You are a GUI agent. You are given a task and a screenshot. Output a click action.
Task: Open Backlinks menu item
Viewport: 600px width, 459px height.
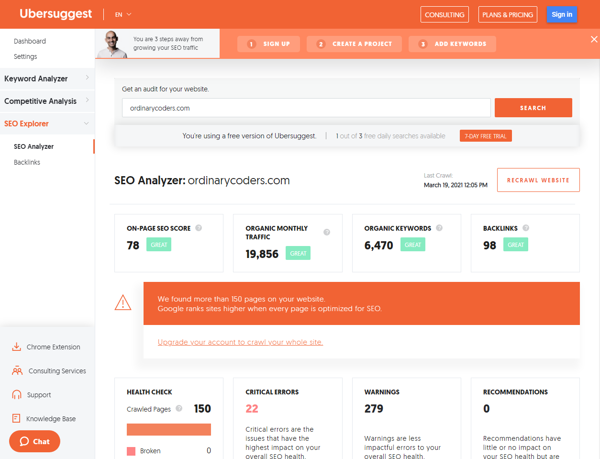coord(27,162)
